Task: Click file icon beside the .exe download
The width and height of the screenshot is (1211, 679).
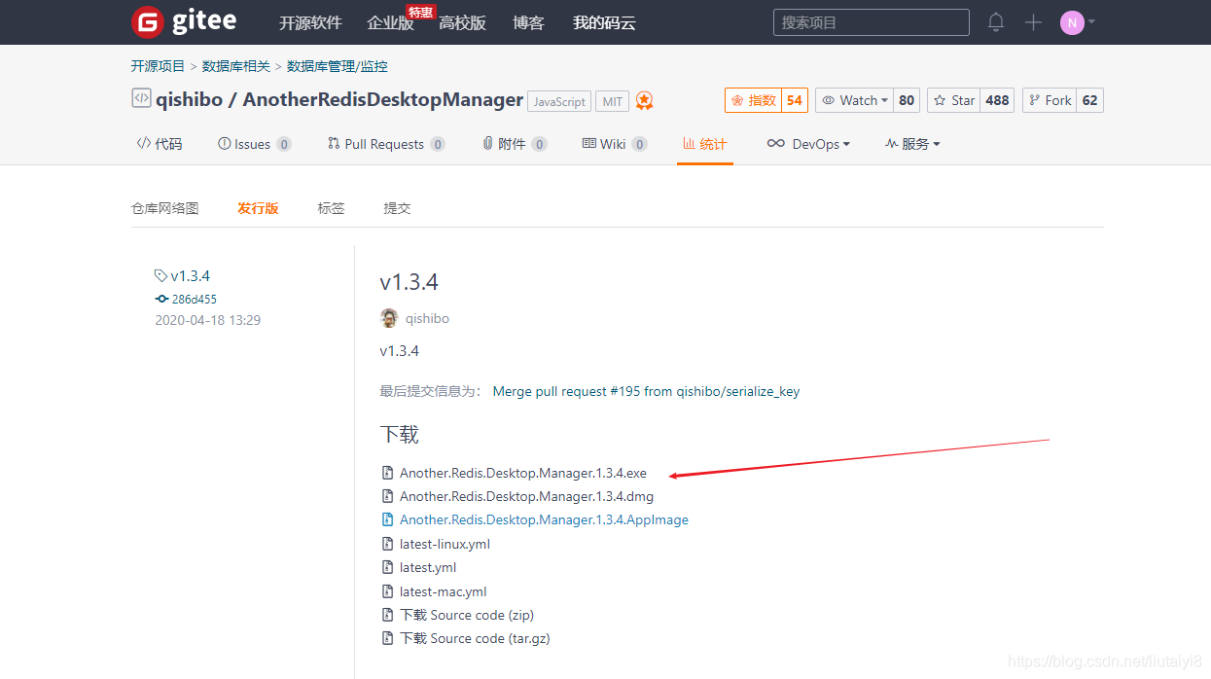Action: click(387, 473)
